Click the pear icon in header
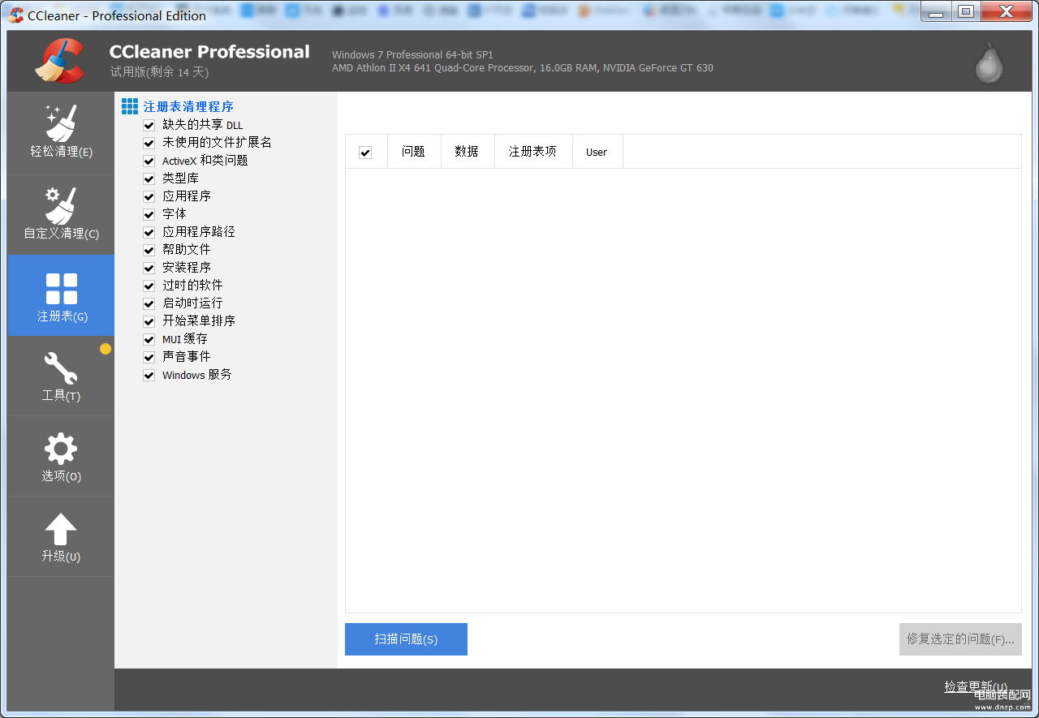 (989, 62)
